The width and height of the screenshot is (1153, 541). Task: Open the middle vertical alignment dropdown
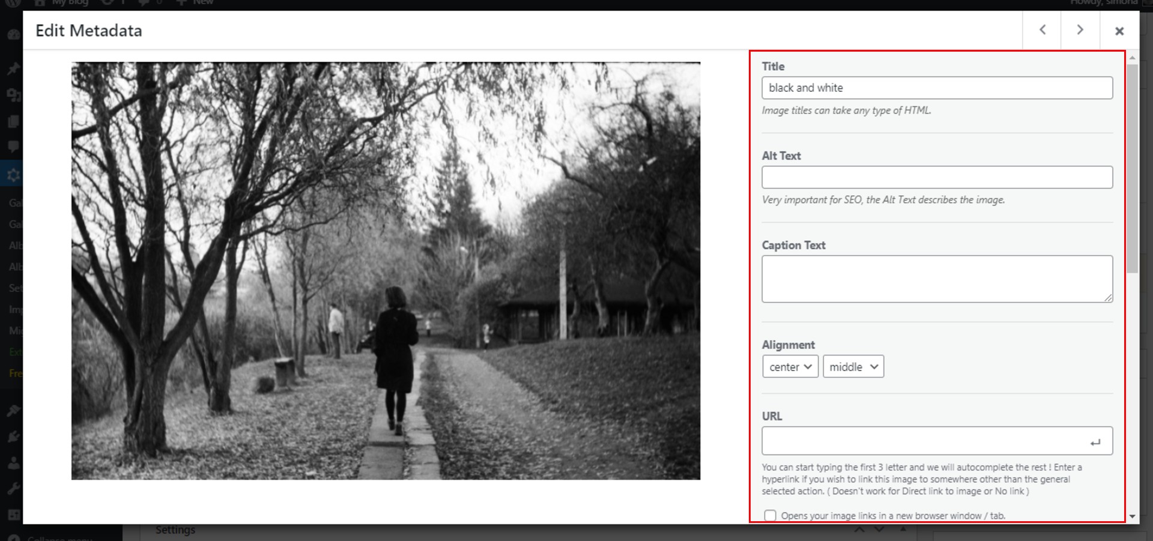pyautogui.click(x=853, y=366)
